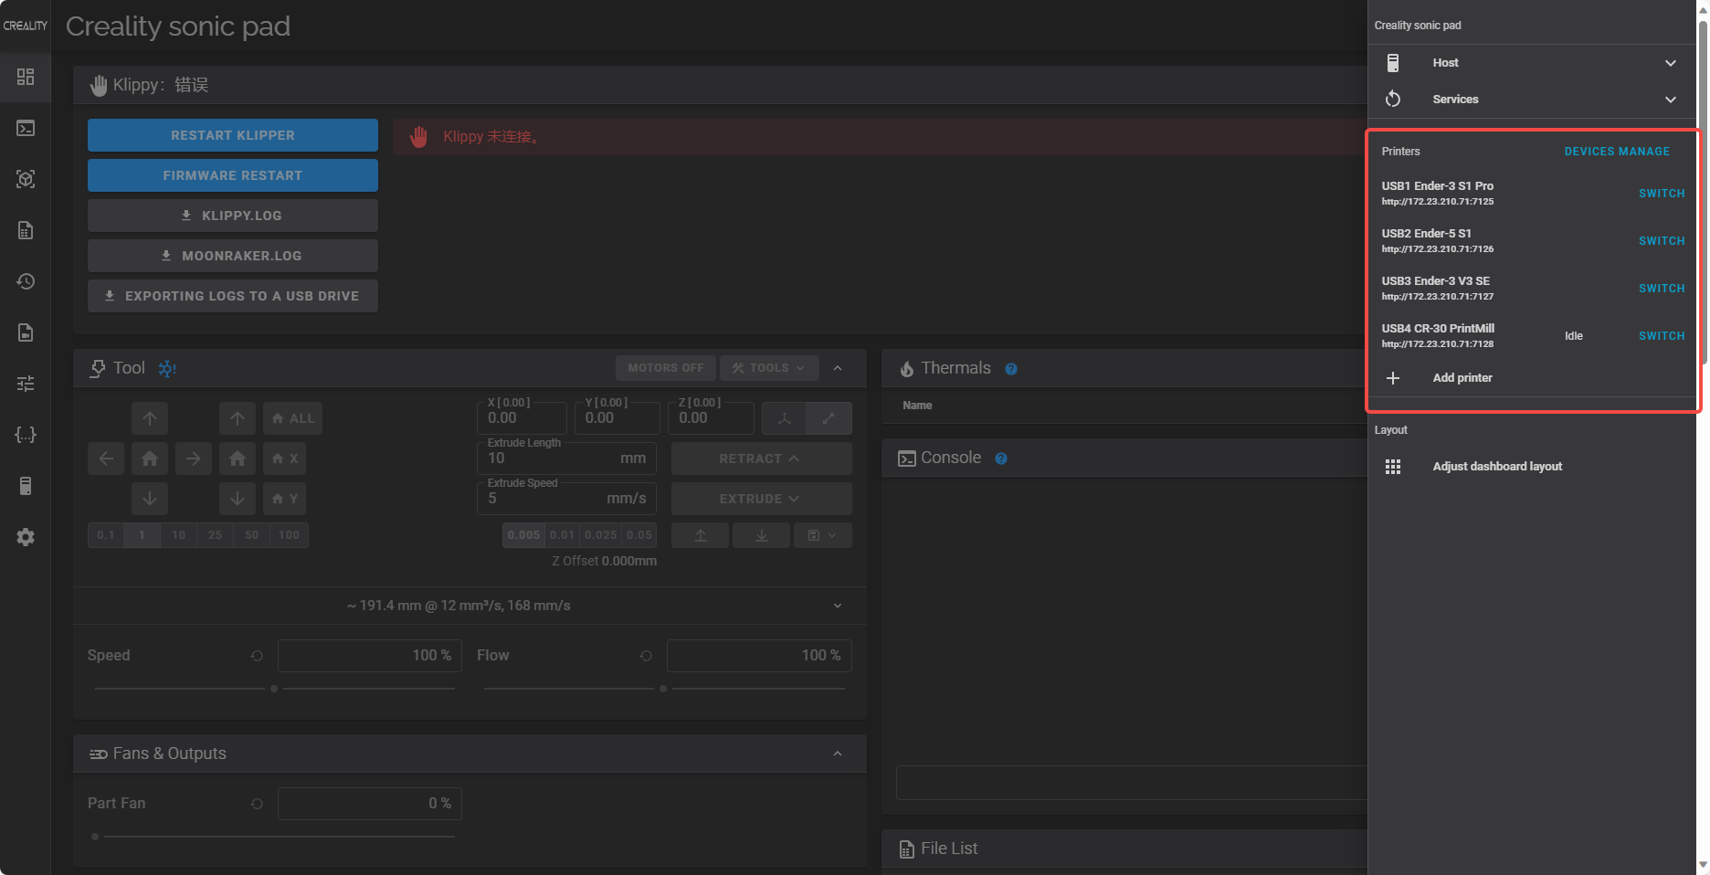Export logs to a USB drive
1710x875 pixels.
tap(233, 296)
